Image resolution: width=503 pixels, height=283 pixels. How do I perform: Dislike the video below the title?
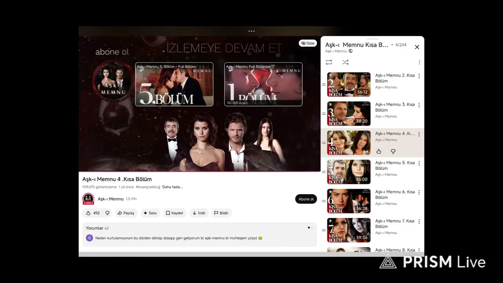click(x=107, y=213)
